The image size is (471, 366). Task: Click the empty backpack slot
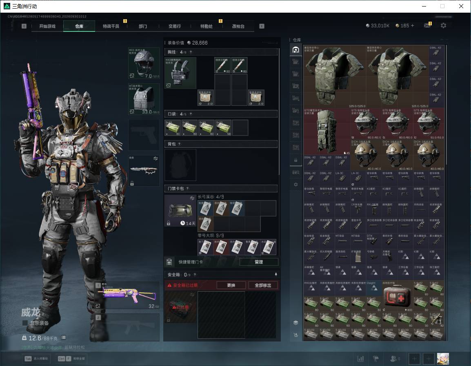180,165
